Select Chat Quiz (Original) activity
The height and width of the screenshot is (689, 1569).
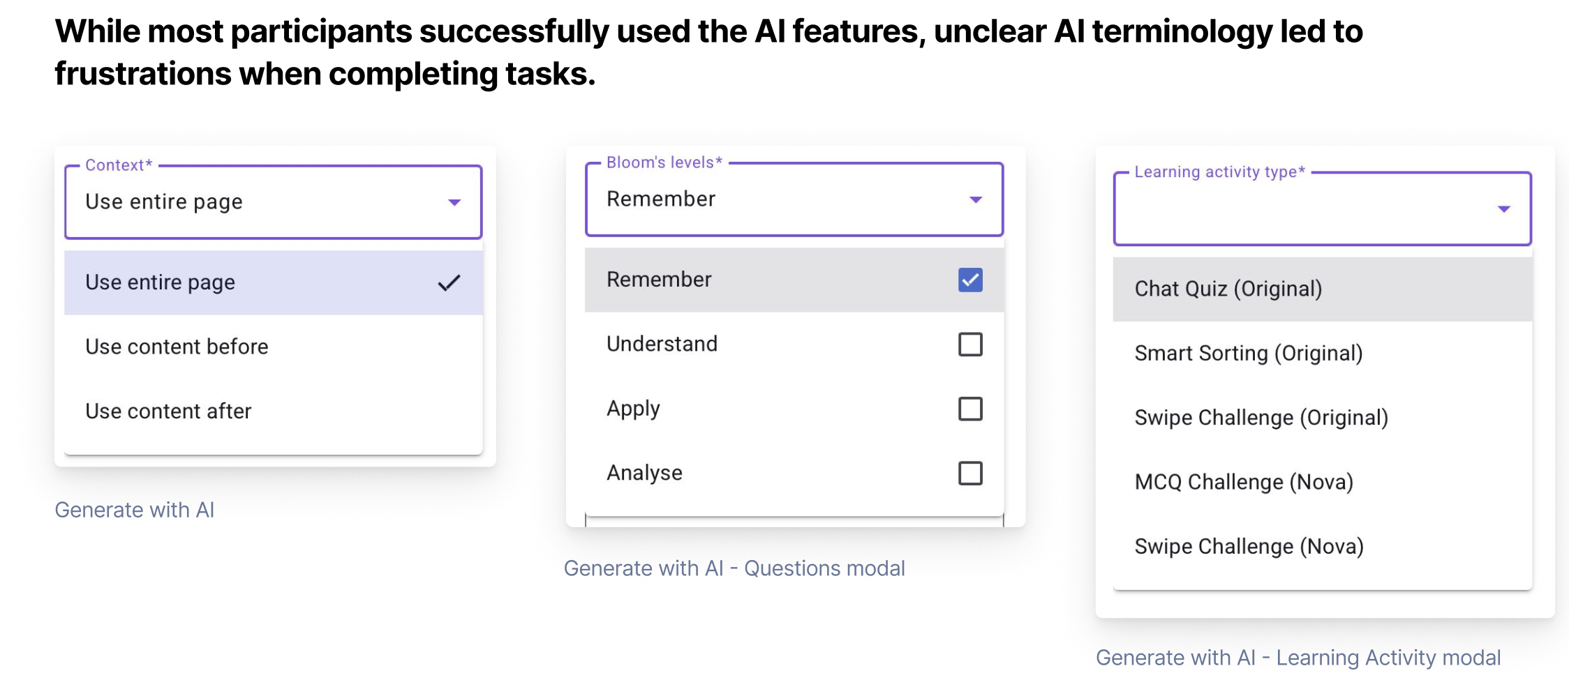click(x=1228, y=289)
